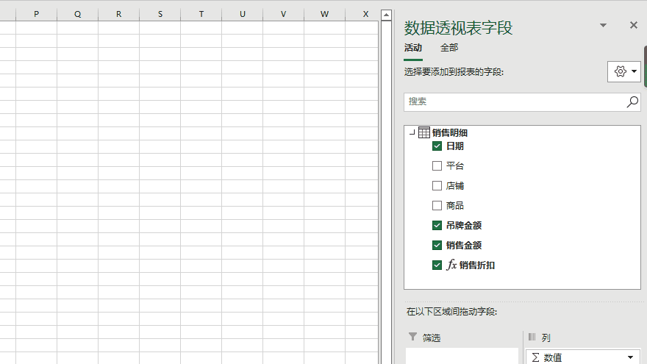Switch to the 活动 tab
The width and height of the screenshot is (647, 364).
click(413, 48)
